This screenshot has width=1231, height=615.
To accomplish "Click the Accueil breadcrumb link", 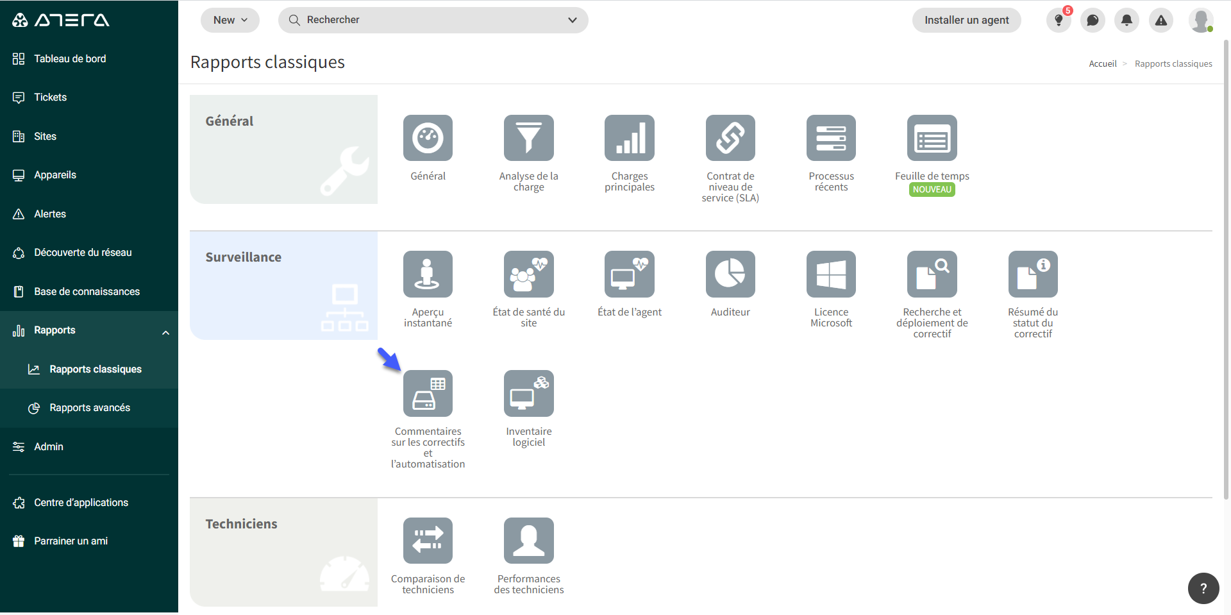I will coord(1102,63).
